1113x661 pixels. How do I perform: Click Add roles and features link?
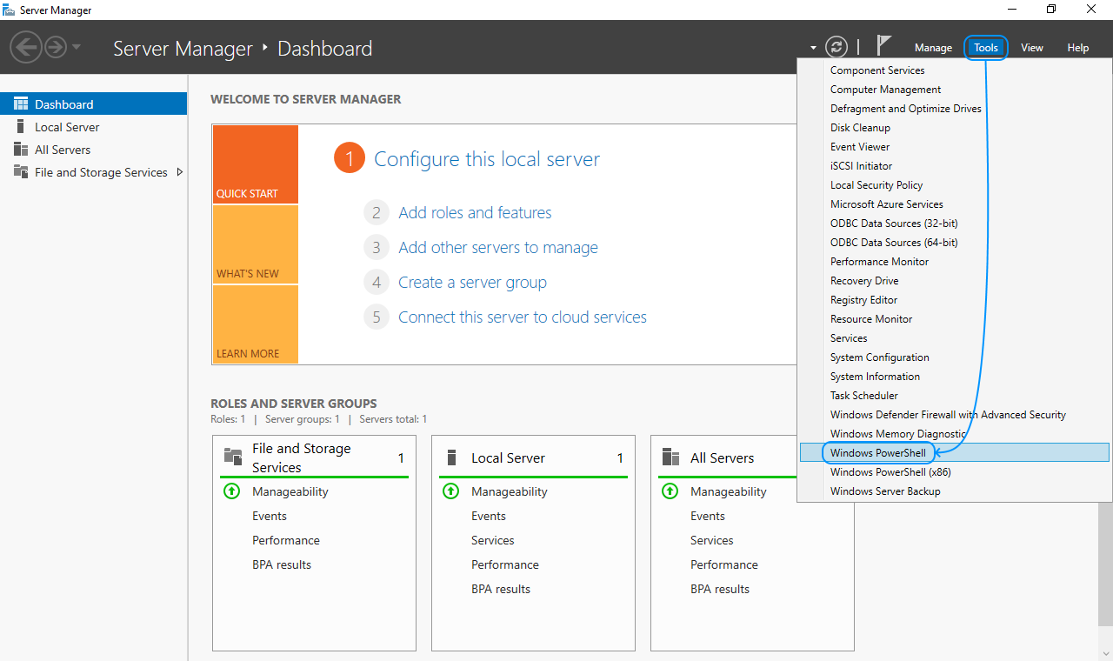pos(475,213)
